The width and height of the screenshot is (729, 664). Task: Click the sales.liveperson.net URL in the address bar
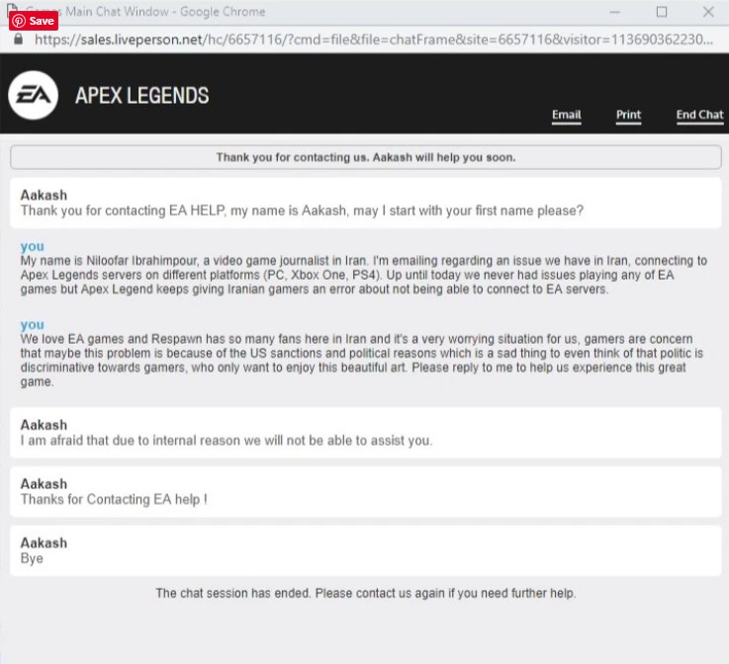374,40
